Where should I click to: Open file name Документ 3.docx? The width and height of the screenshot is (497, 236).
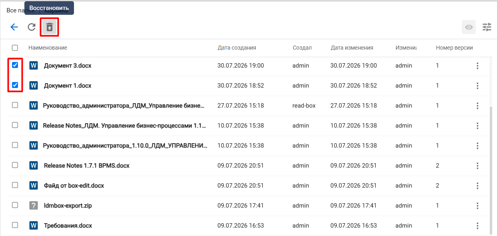(x=68, y=66)
